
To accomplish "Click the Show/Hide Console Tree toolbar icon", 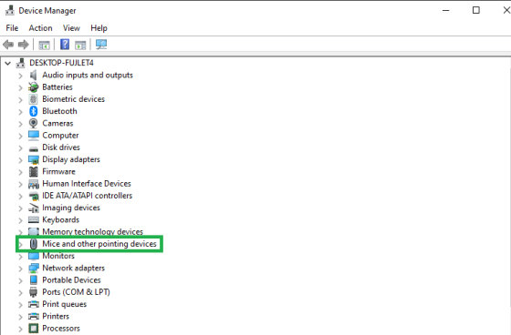I will pos(44,45).
